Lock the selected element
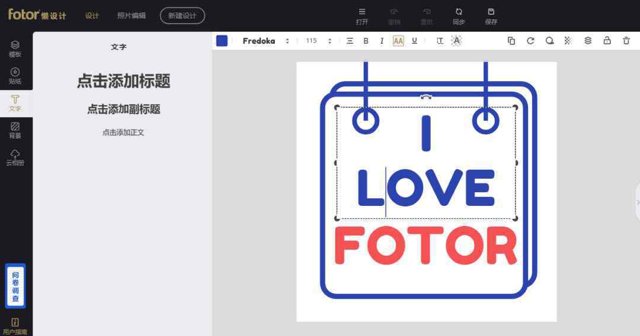The width and height of the screenshot is (640, 336). [607, 40]
